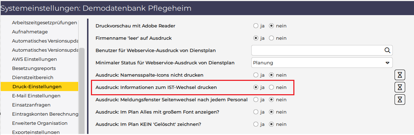Select E-Mail Einstellungen in the sidebar

36,96
